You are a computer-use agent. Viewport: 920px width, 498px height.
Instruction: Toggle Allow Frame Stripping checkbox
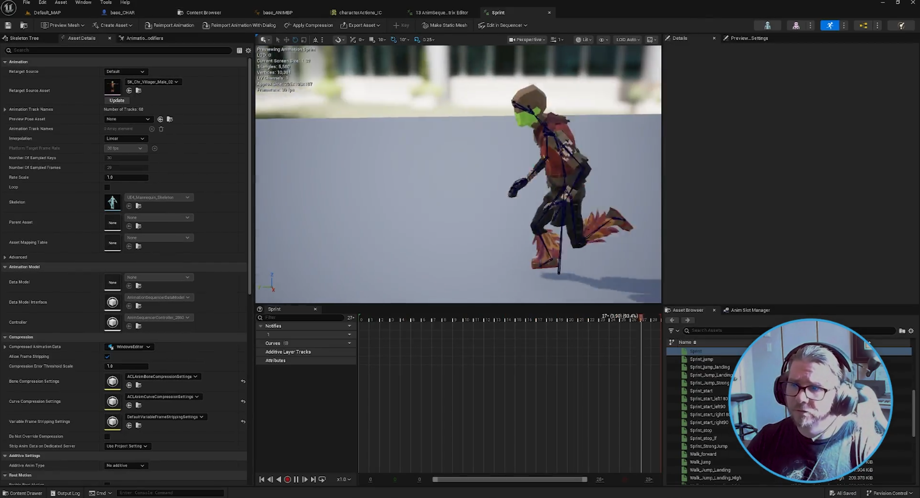(107, 356)
